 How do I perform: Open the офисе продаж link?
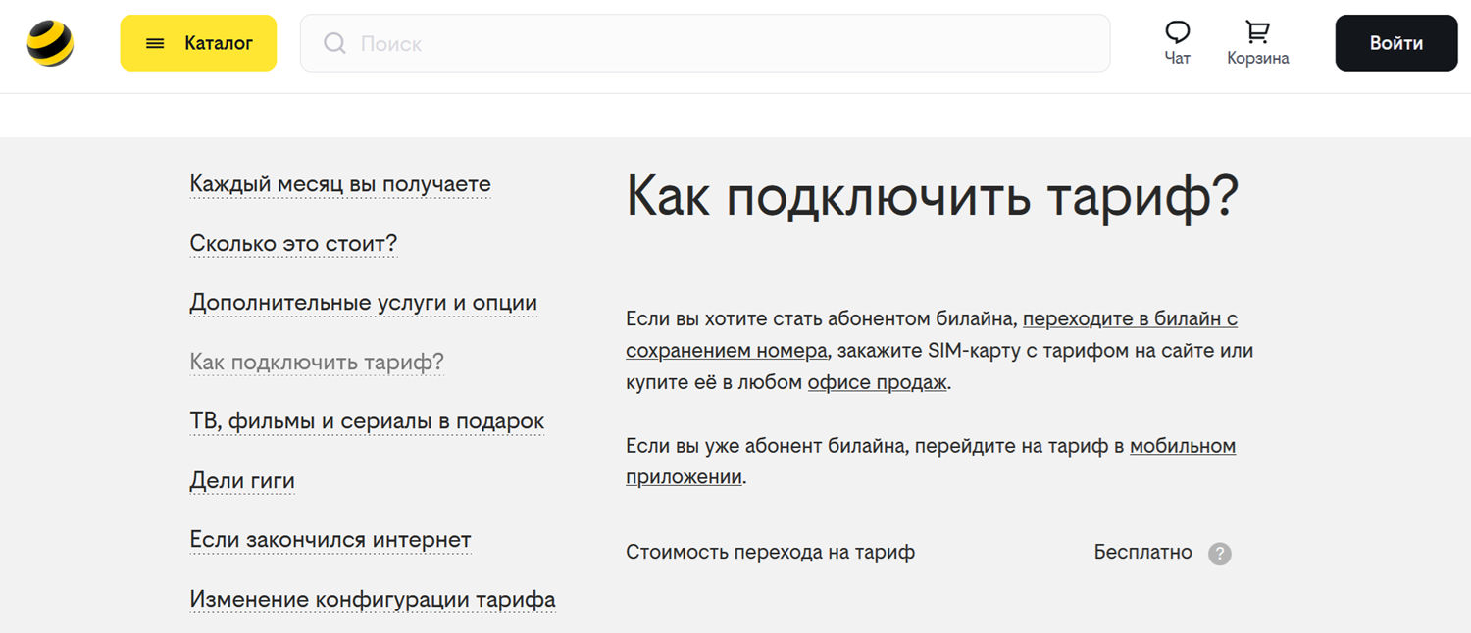point(878,382)
